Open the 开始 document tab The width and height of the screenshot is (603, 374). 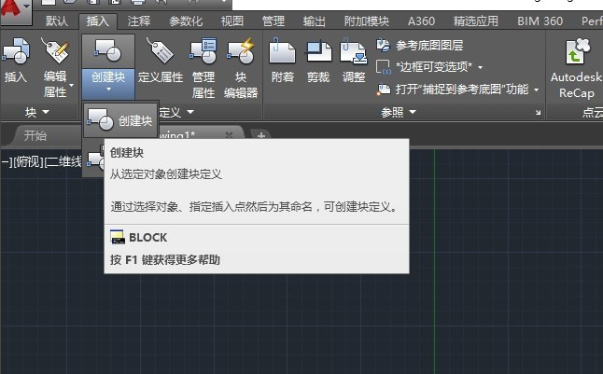[x=35, y=135]
